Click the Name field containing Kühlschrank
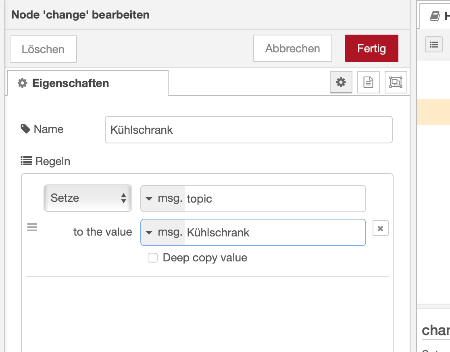Viewport: 450px width, 352px height. tap(248, 130)
